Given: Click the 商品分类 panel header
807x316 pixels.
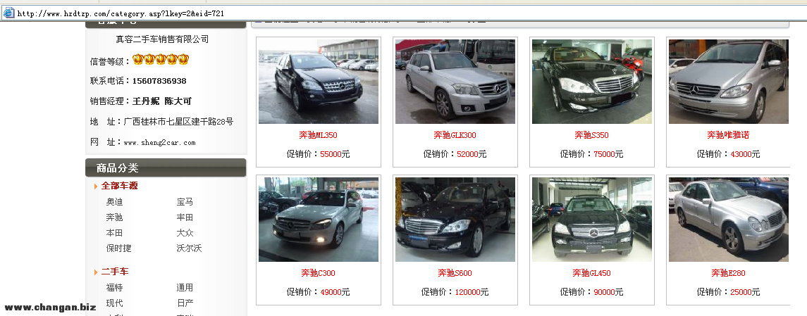Looking at the screenshot, I should coord(166,168).
